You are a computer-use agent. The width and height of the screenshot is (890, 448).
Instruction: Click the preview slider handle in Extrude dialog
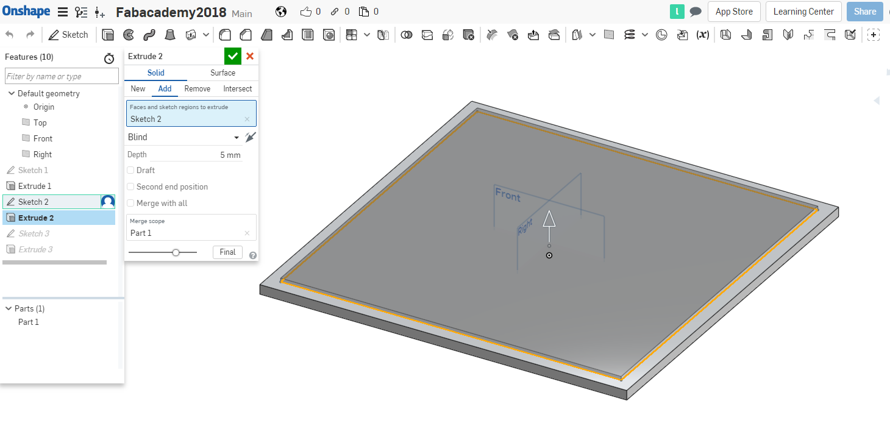click(x=176, y=252)
